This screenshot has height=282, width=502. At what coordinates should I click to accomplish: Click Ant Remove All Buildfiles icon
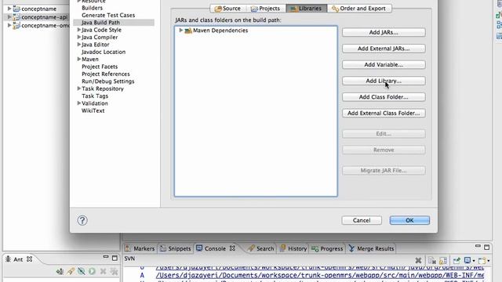[114, 272]
